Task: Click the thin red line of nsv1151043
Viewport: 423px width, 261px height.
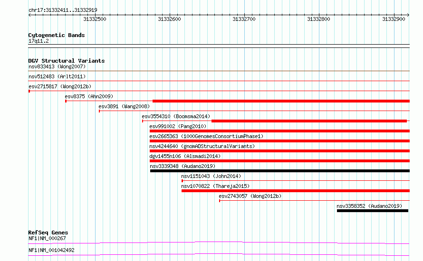Action: tap(296, 181)
